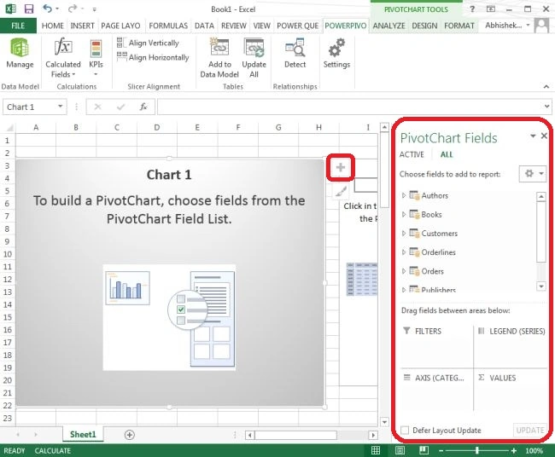The width and height of the screenshot is (555, 457).
Task: Expand the formula bar
Action: [x=546, y=106]
